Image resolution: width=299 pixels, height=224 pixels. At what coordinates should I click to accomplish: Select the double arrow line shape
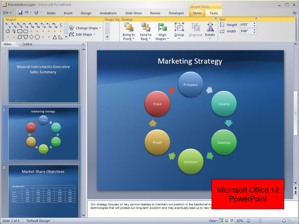pyautogui.click(x=20, y=25)
